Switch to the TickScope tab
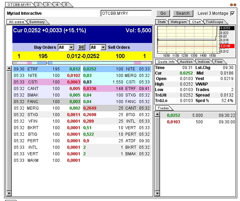Screen dimensions: 240x201 coord(214,22)
